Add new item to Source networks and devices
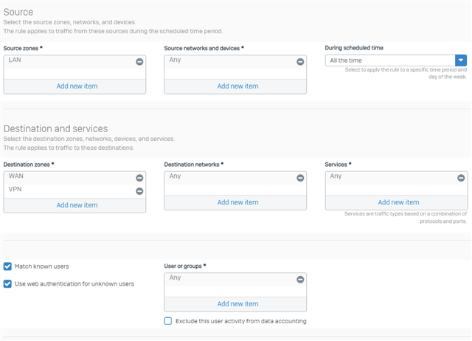Image resolution: width=472 pixels, height=341 pixels. pos(237,86)
